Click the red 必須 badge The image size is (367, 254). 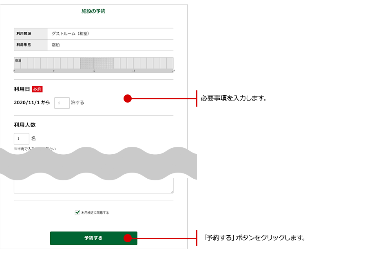coord(37,89)
